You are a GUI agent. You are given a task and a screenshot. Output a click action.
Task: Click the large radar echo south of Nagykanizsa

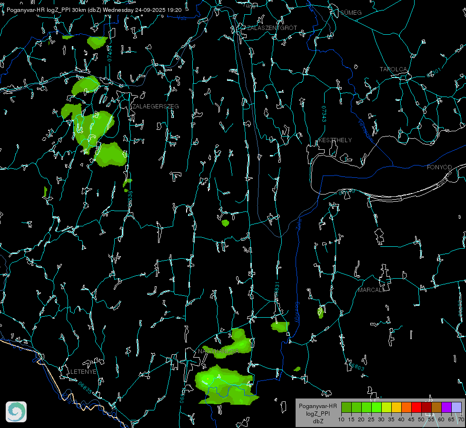(226, 385)
